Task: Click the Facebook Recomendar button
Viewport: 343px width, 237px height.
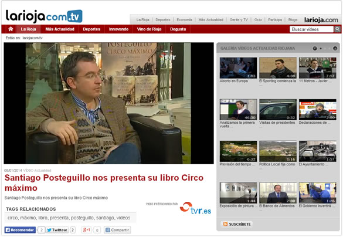Action: point(20,230)
